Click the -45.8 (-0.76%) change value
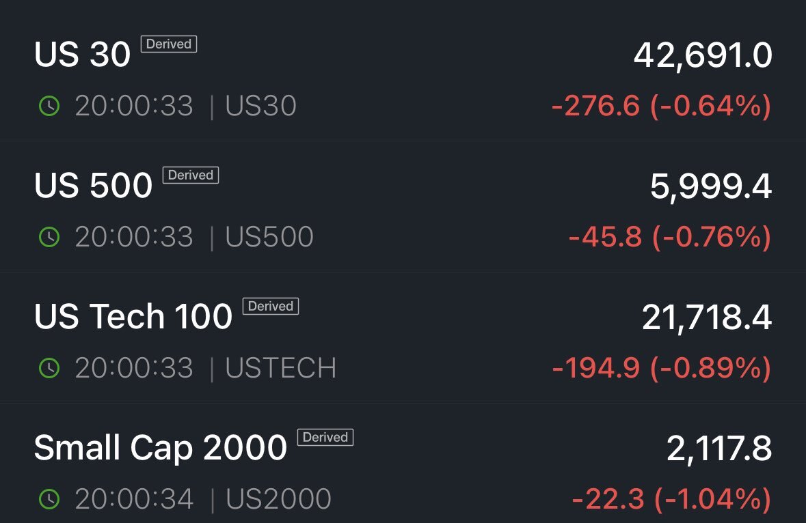This screenshot has width=806, height=523. (670, 237)
